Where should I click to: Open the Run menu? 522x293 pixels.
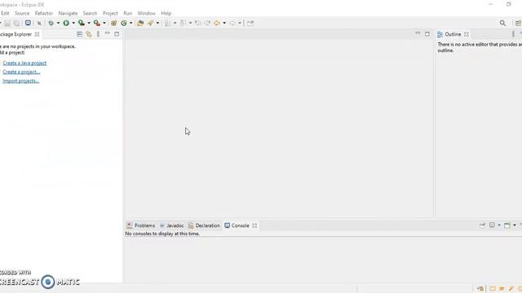click(128, 13)
